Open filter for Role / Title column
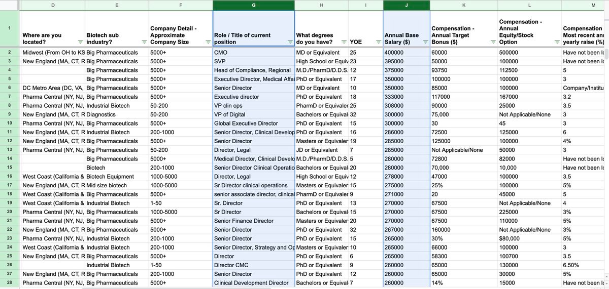609x289 pixels. tap(290, 42)
